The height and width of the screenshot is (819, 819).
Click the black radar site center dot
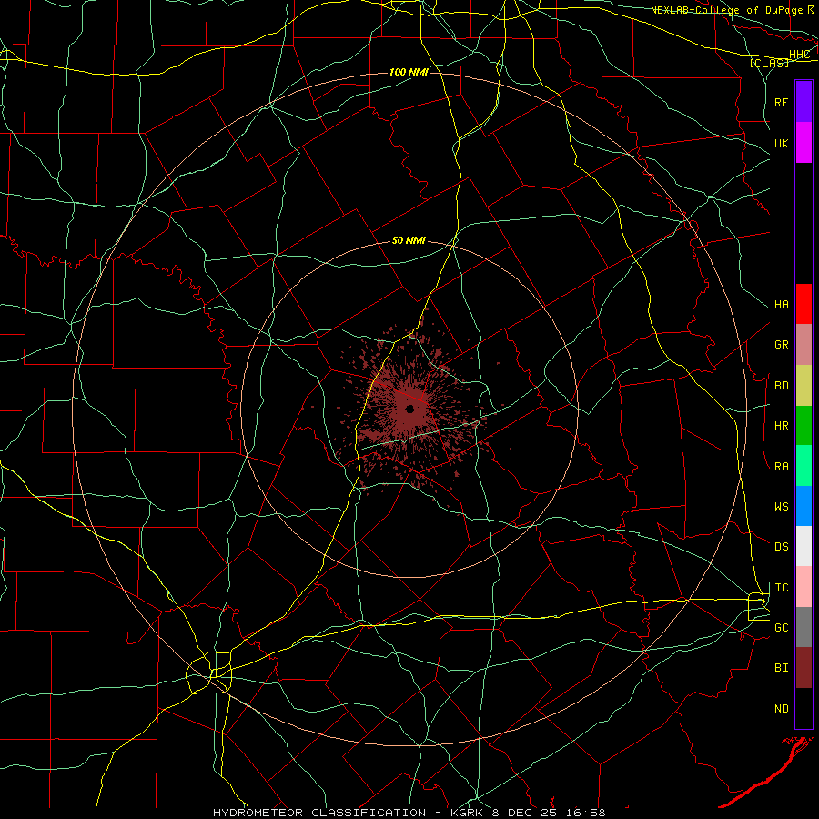(x=410, y=409)
